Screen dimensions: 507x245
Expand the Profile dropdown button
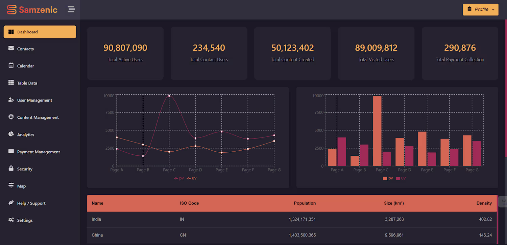[x=481, y=9]
